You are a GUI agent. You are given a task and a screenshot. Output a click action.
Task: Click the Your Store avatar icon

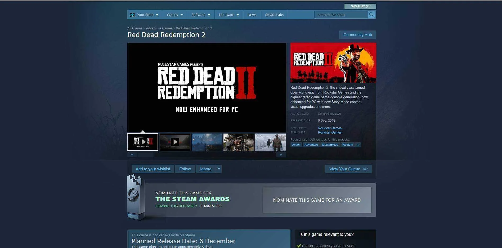[x=132, y=15]
